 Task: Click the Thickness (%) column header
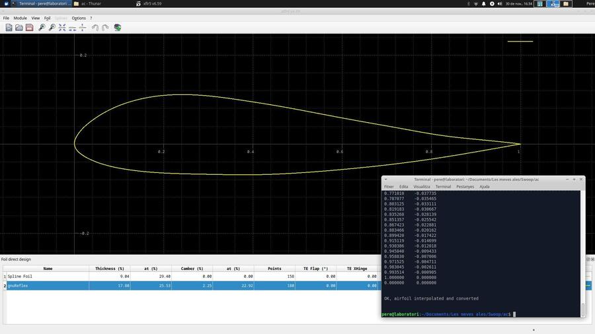tap(109, 269)
